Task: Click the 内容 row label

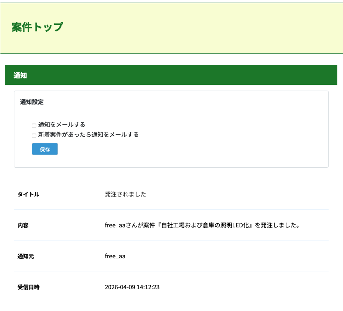Action: 23,226
